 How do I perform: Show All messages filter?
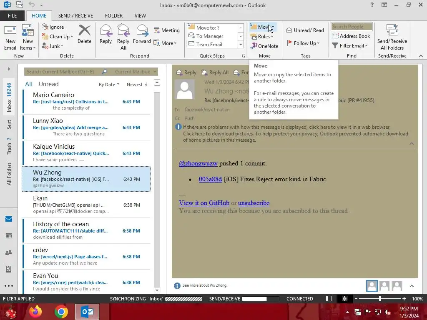(29, 84)
